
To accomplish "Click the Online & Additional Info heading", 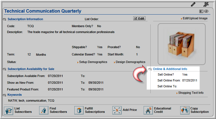I will pyautogui.click(x=170, y=69).
